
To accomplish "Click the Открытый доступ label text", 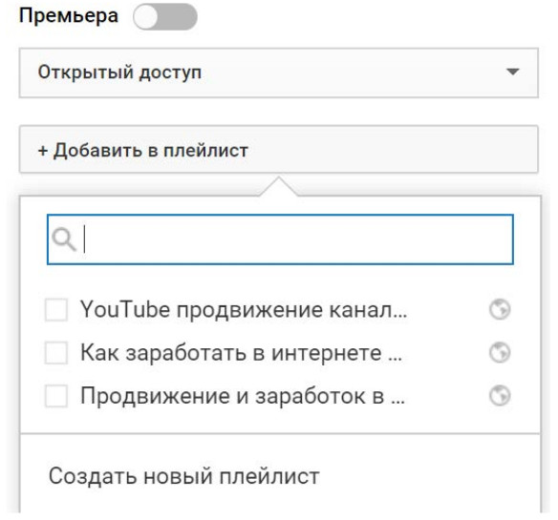I will coord(120,73).
